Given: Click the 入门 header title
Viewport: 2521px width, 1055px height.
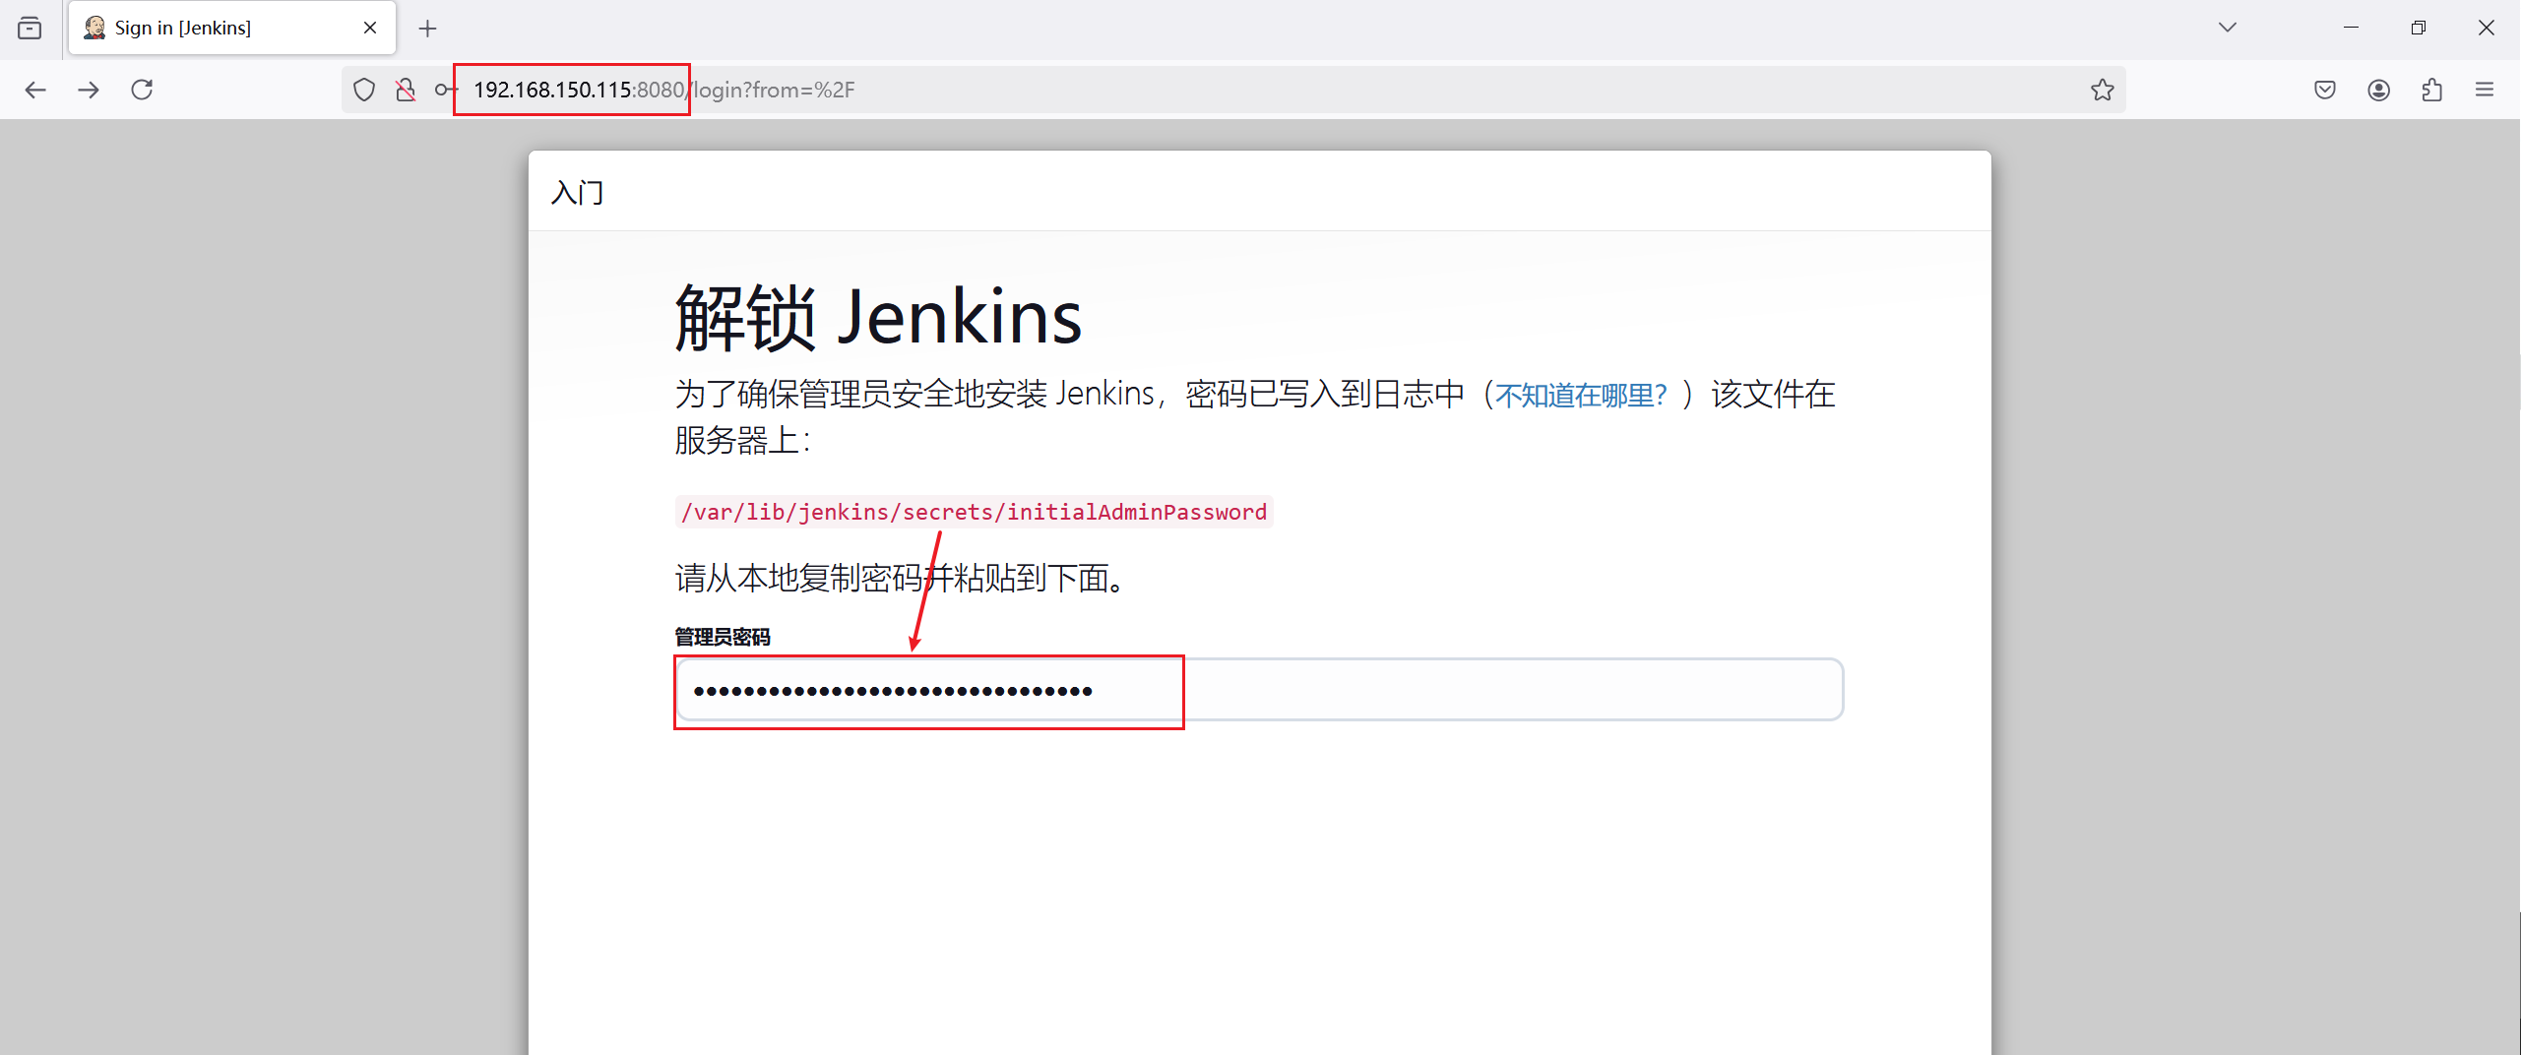Looking at the screenshot, I should (x=578, y=192).
